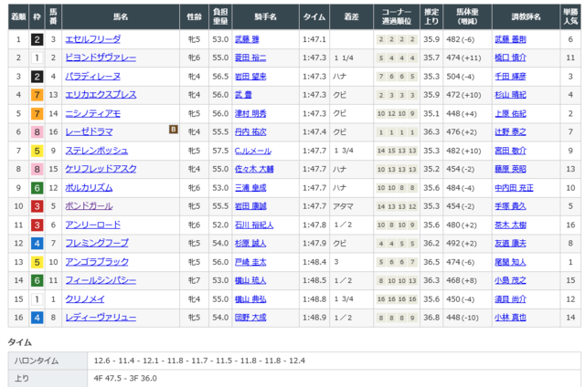Click the blinker "B" icon beside レーゼドラマ
585x387 pixels.
coord(174,131)
